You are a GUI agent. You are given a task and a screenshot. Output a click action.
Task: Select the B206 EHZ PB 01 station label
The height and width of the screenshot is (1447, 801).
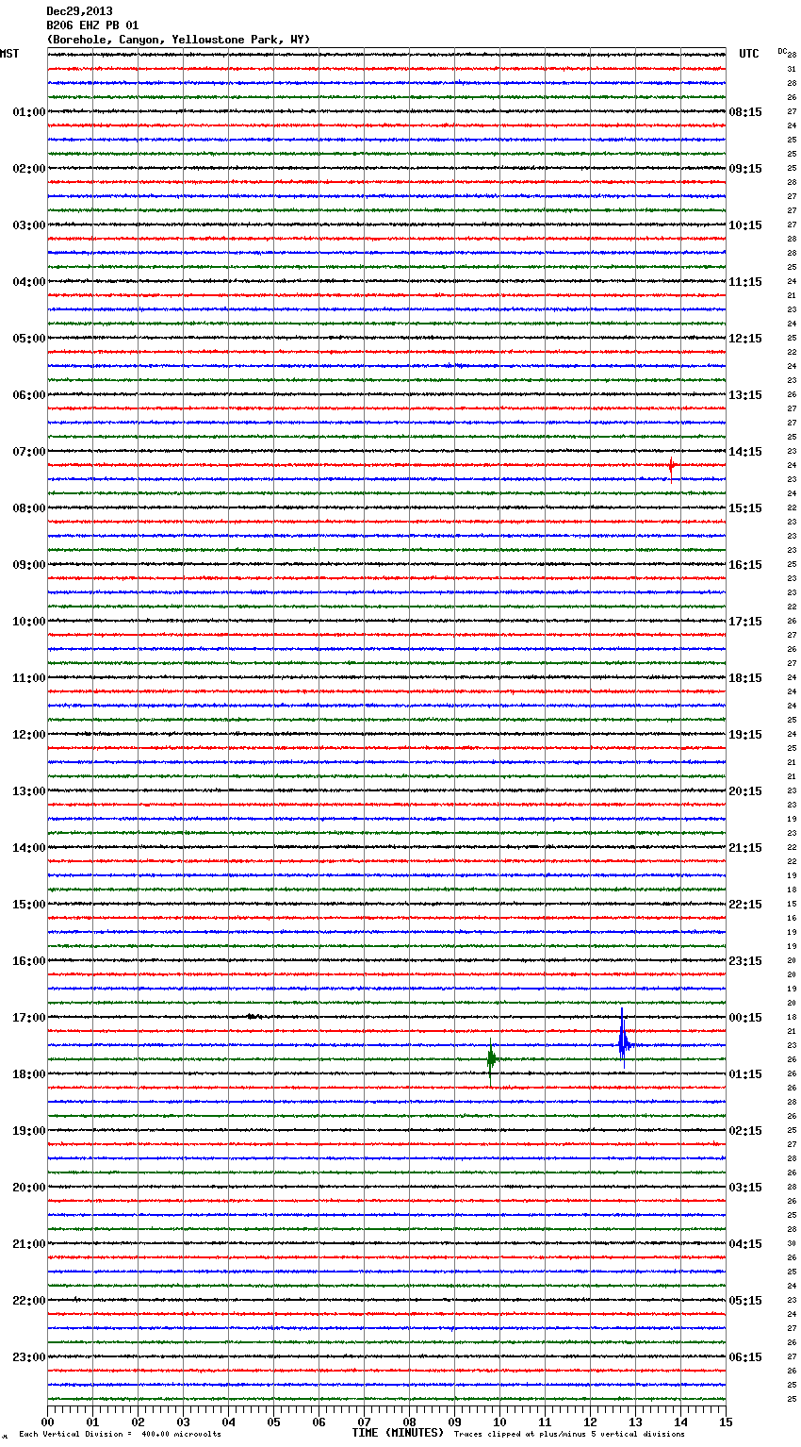(92, 25)
